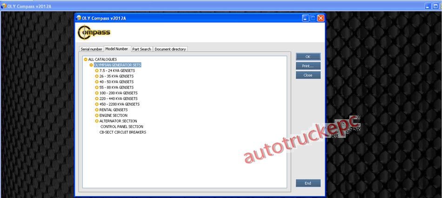
Task: Select the 40 - 50 KVA GENSETS label
Action: [116, 82]
